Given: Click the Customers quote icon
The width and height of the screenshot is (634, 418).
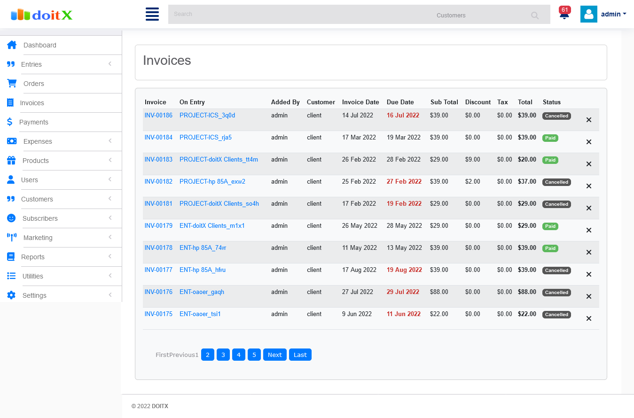Looking at the screenshot, I should (11, 199).
